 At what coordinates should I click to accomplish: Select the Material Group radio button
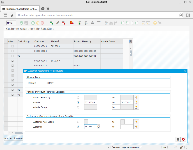pyautogui.click(x=78, y=107)
